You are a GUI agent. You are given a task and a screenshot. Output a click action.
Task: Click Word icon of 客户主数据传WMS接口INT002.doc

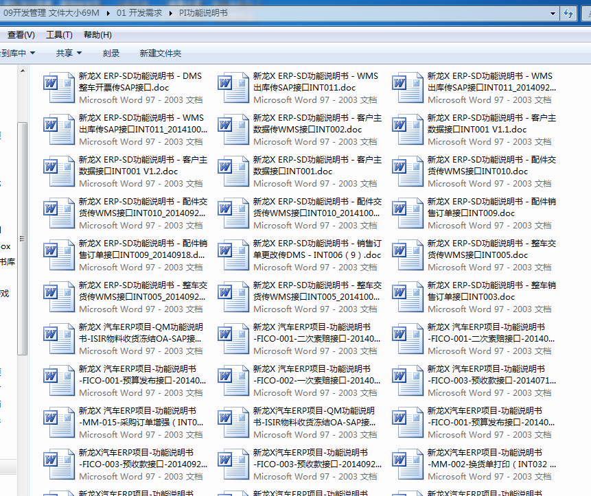pyautogui.click(x=233, y=129)
